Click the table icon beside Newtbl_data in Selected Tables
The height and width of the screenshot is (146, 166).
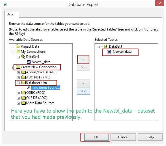(x=109, y=52)
